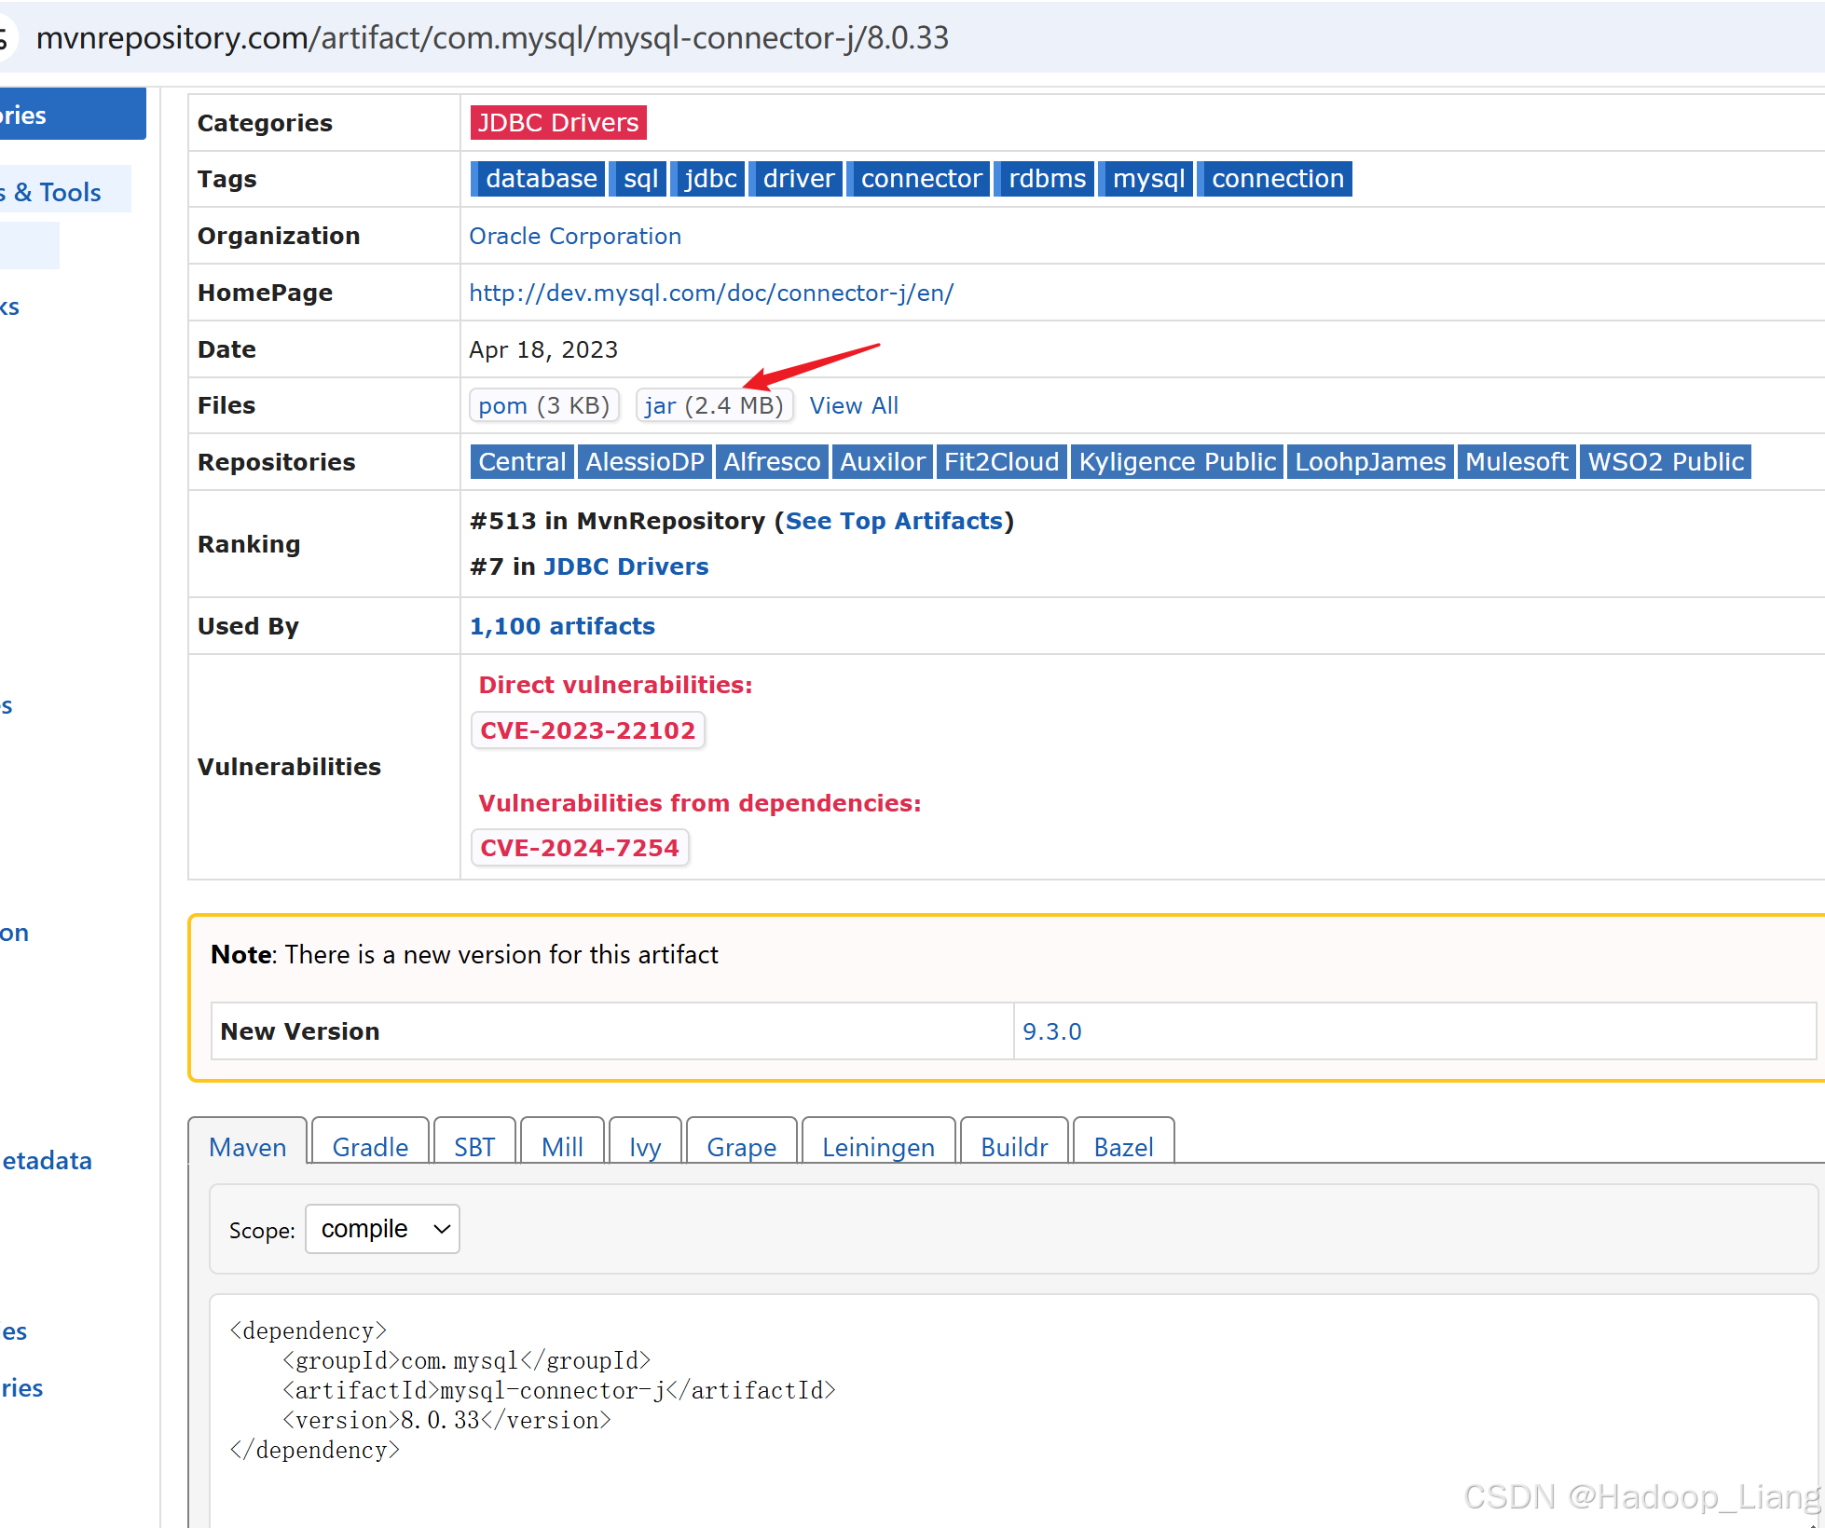Open the Bazel tab
The image size is (1825, 1528).
pos(1123,1147)
